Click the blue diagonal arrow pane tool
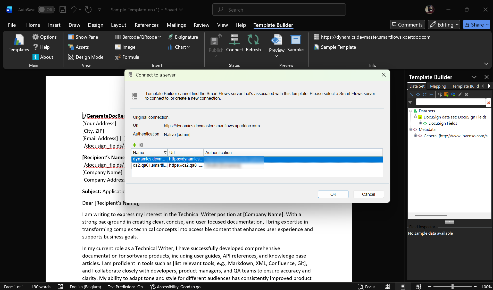The image size is (493, 290). click(x=411, y=95)
